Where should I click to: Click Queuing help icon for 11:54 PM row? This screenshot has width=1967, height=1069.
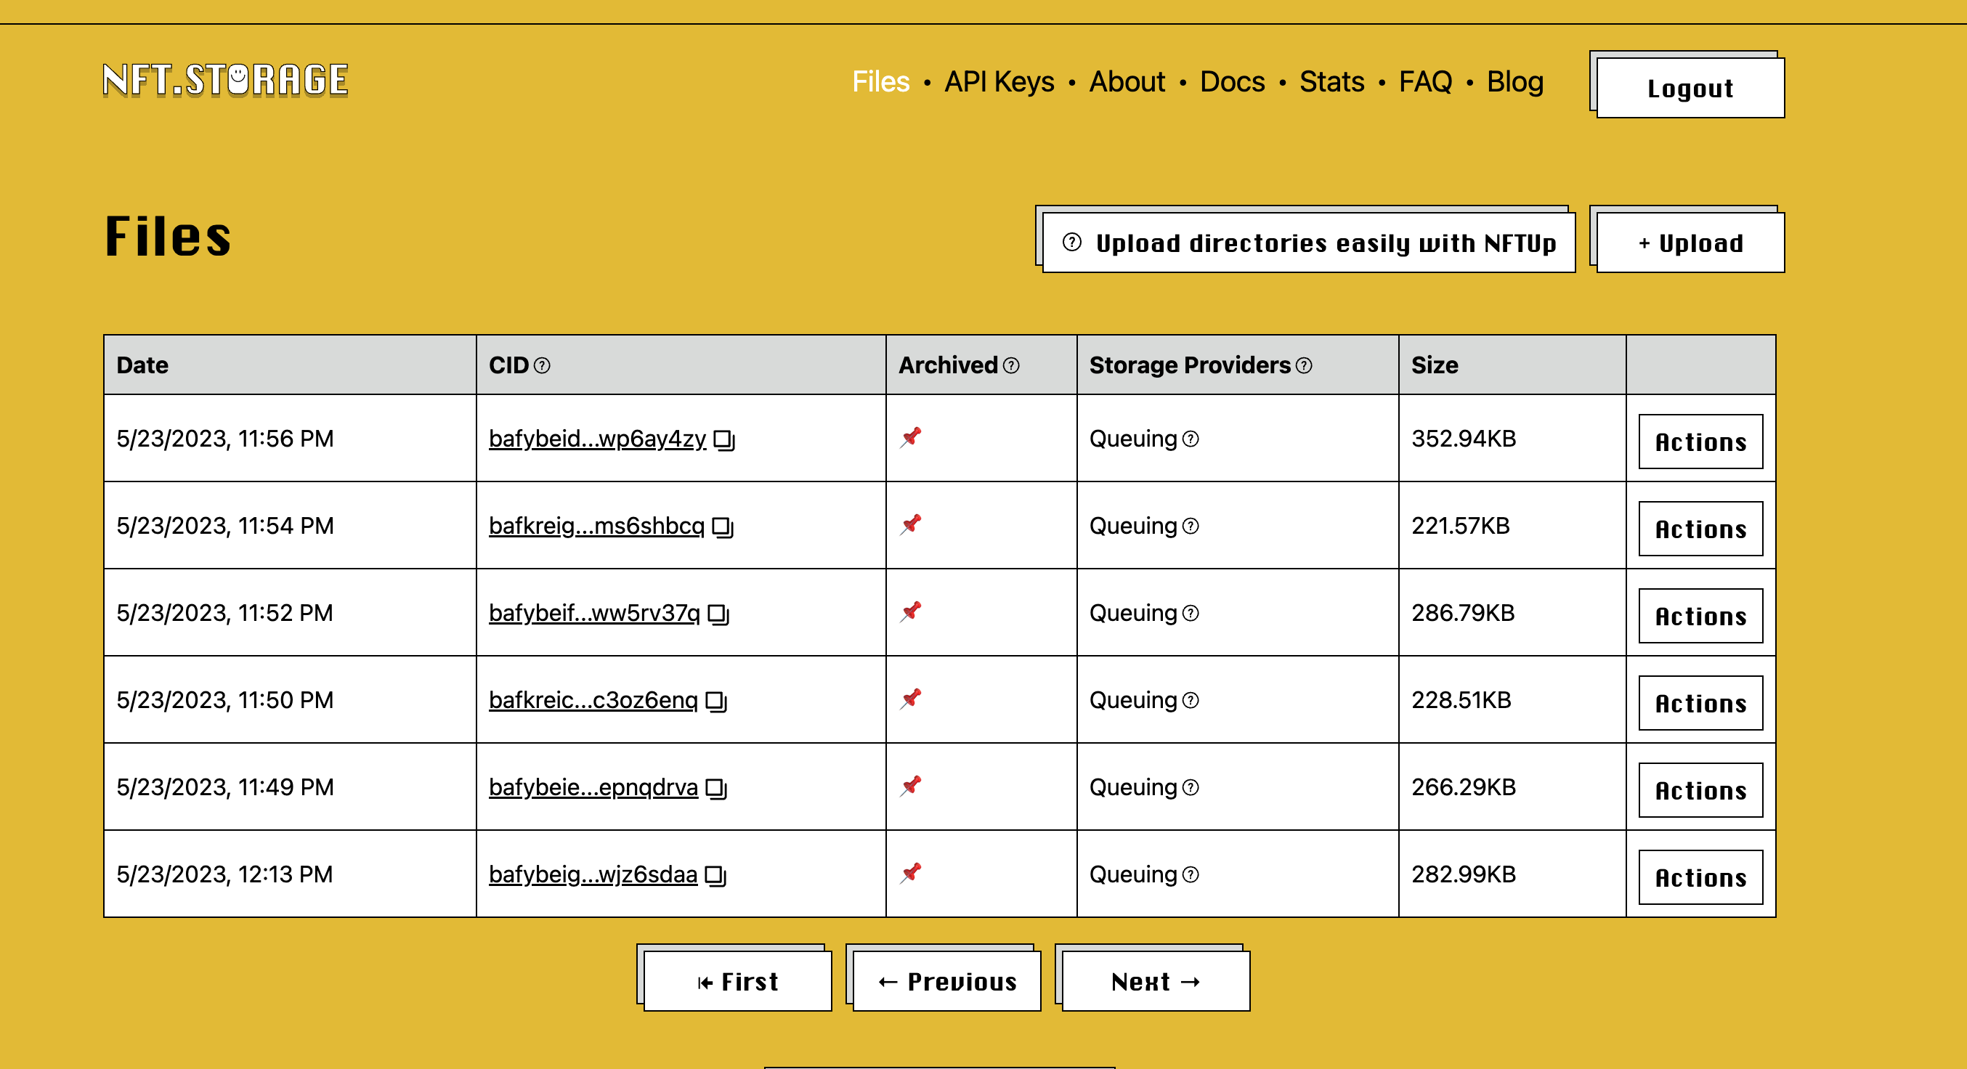[x=1191, y=526]
